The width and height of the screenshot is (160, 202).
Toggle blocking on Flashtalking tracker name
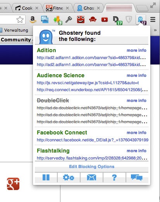click(x=53, y=151)
